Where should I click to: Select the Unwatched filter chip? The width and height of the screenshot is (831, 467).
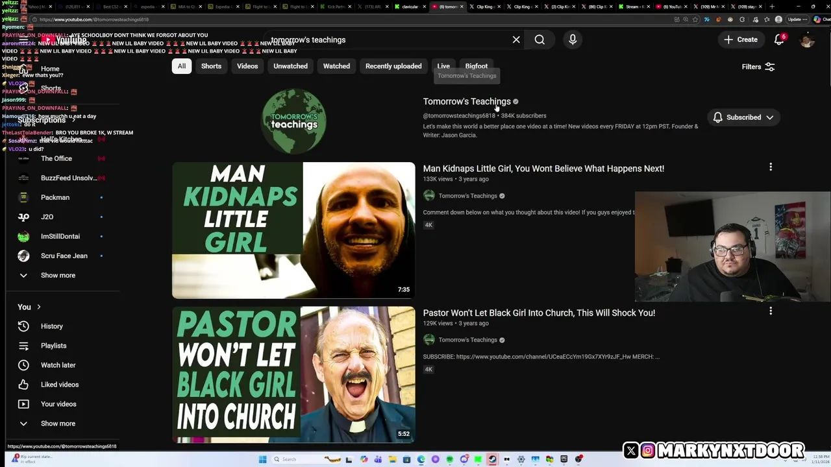[290, 66]
